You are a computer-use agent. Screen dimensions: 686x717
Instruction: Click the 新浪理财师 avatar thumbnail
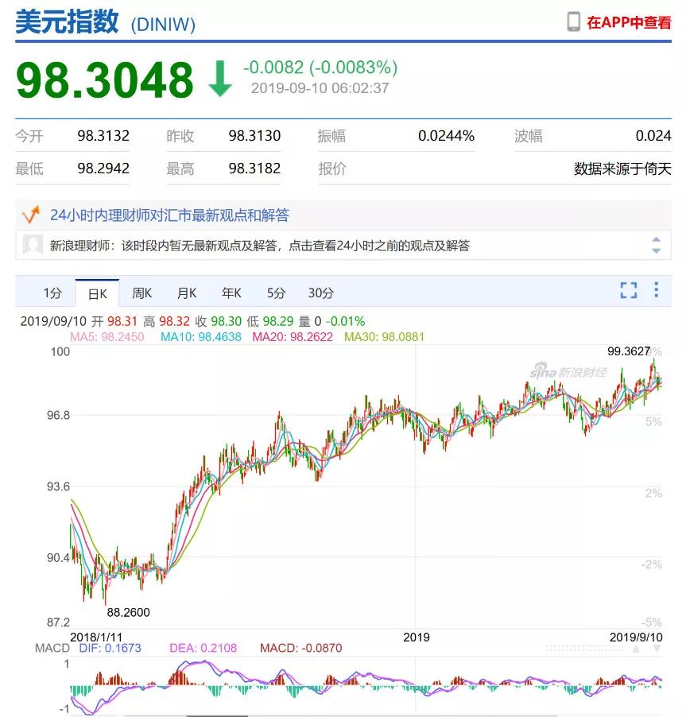(33, 245)
